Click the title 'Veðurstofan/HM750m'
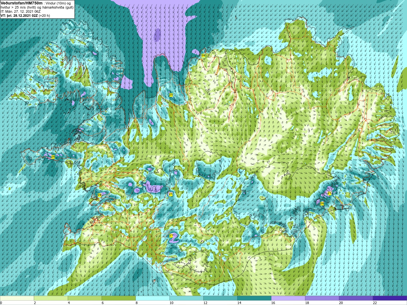Screen dimensions: 407x305 point(22,3)
